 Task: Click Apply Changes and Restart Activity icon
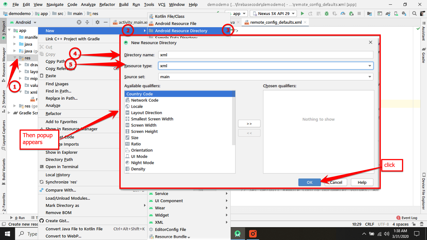point(310,13)
